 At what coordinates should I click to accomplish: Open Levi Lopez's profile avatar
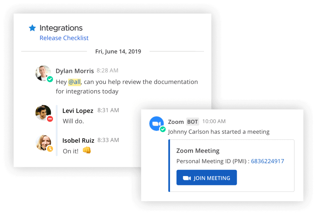43,113
